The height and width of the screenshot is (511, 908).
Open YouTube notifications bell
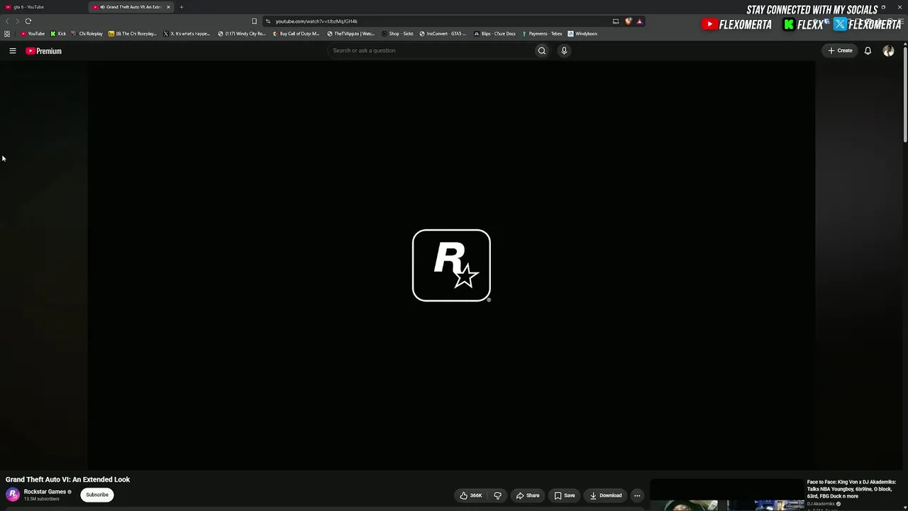click(868, 51)
